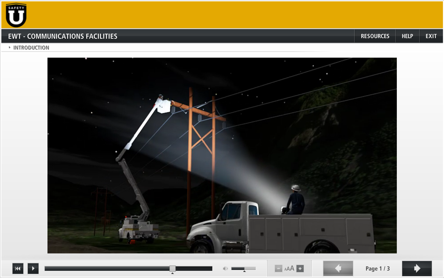444x278 pixels.
Task: Click the Page 1 / 3 indicator
Action: [377, 268]
